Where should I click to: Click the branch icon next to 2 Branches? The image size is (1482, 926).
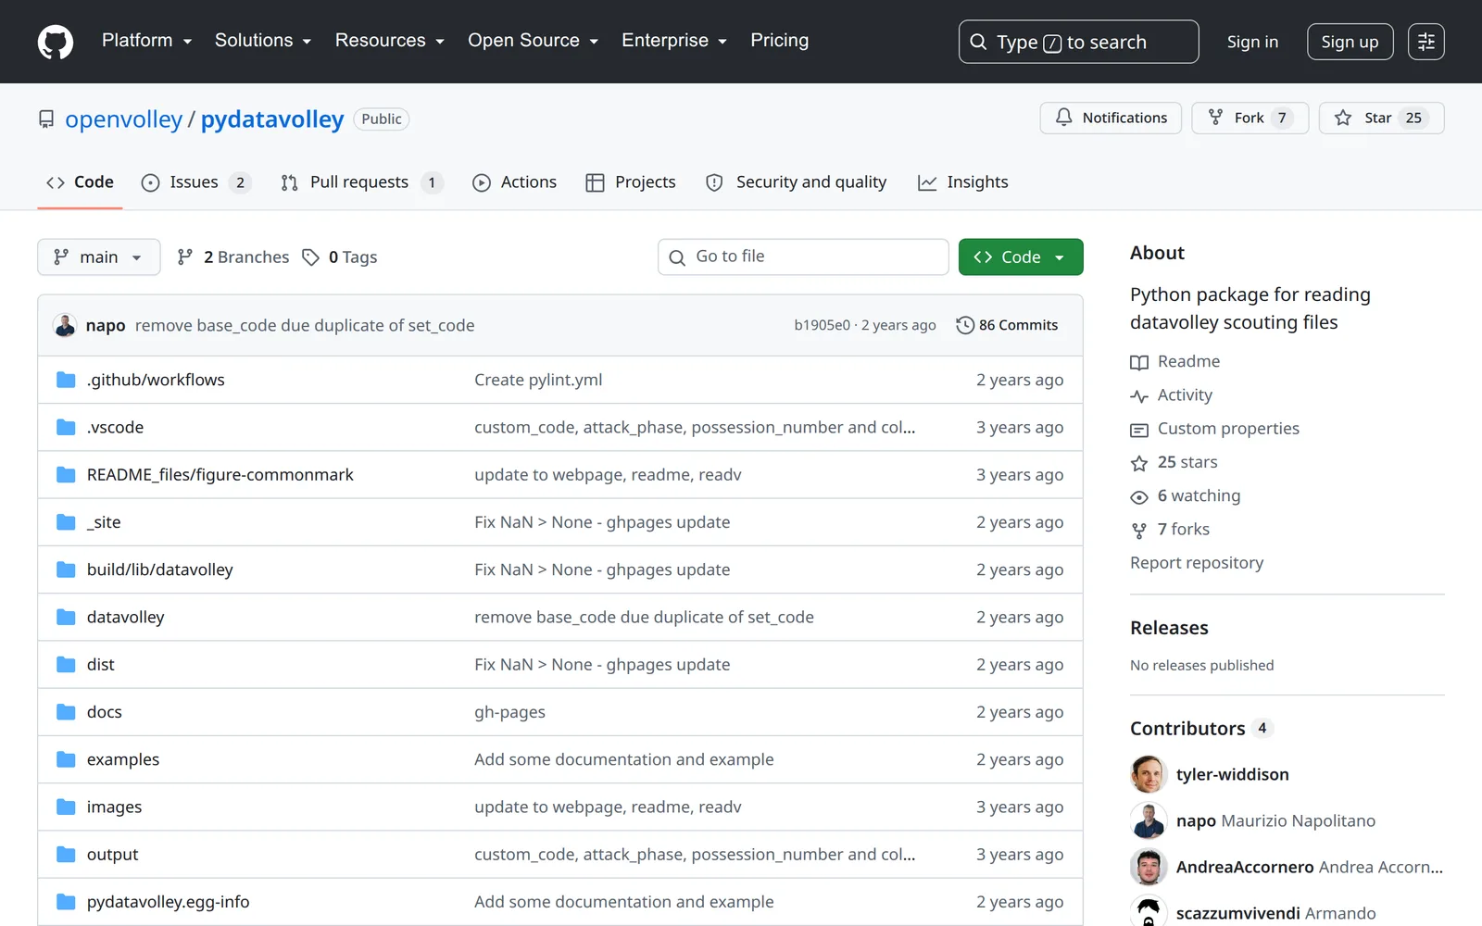[x=185, y=257]
